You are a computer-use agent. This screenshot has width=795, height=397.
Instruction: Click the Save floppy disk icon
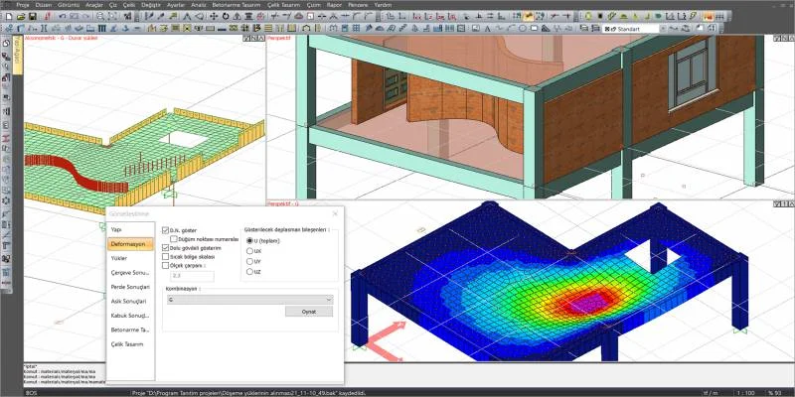[33, 16]
